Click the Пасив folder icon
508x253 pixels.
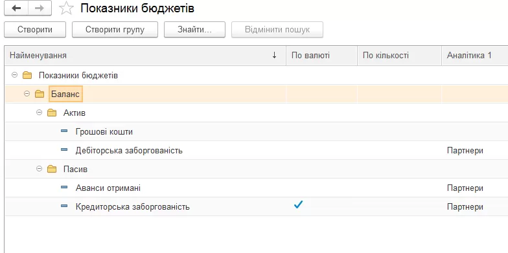coord(52,170)
